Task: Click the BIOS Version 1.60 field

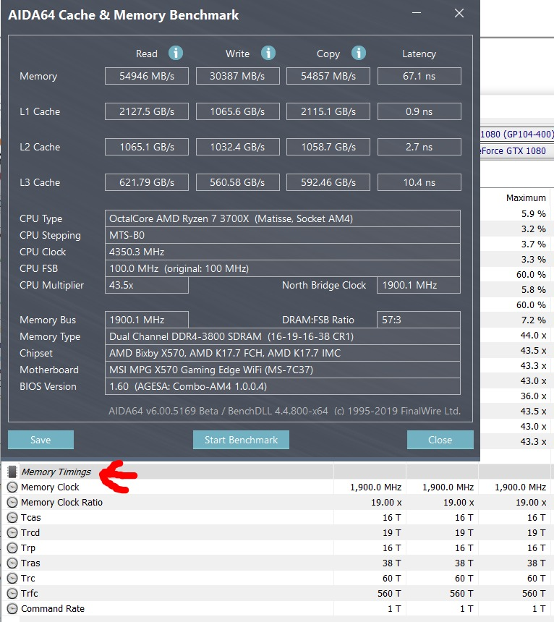Action: click(283, 386)
